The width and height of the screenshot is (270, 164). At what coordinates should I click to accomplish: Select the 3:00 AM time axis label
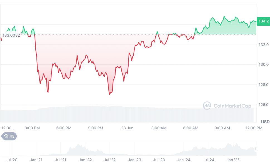point(159,128)
